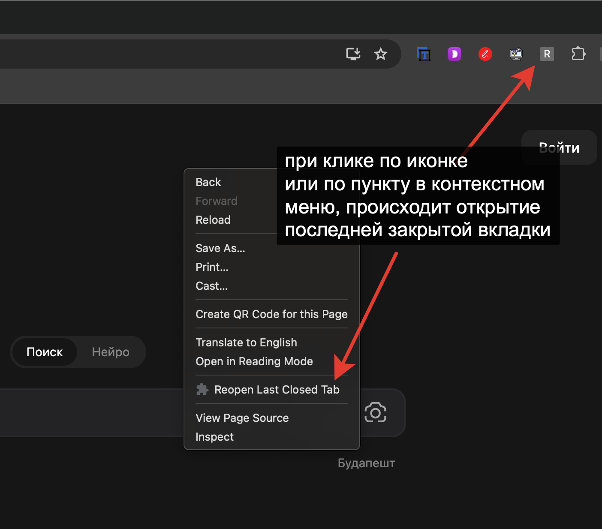The height and width of the screenshot is (529, 602).
Task: Click Reload in the context menu
Action: point(213,219)
